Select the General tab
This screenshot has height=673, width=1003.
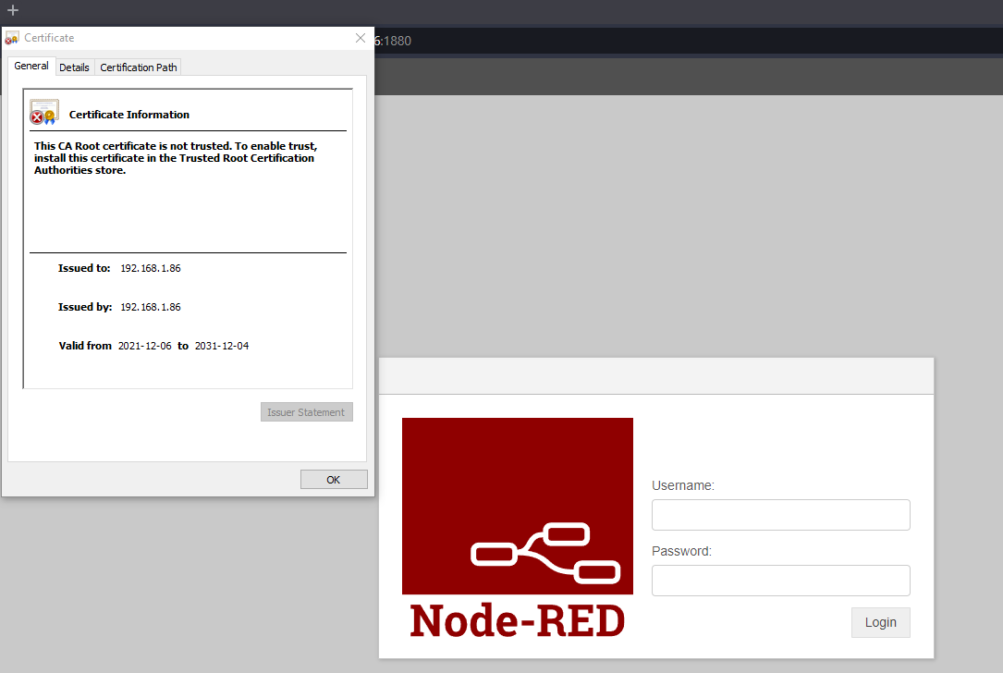pyautogui.click(x=31, y=67)
